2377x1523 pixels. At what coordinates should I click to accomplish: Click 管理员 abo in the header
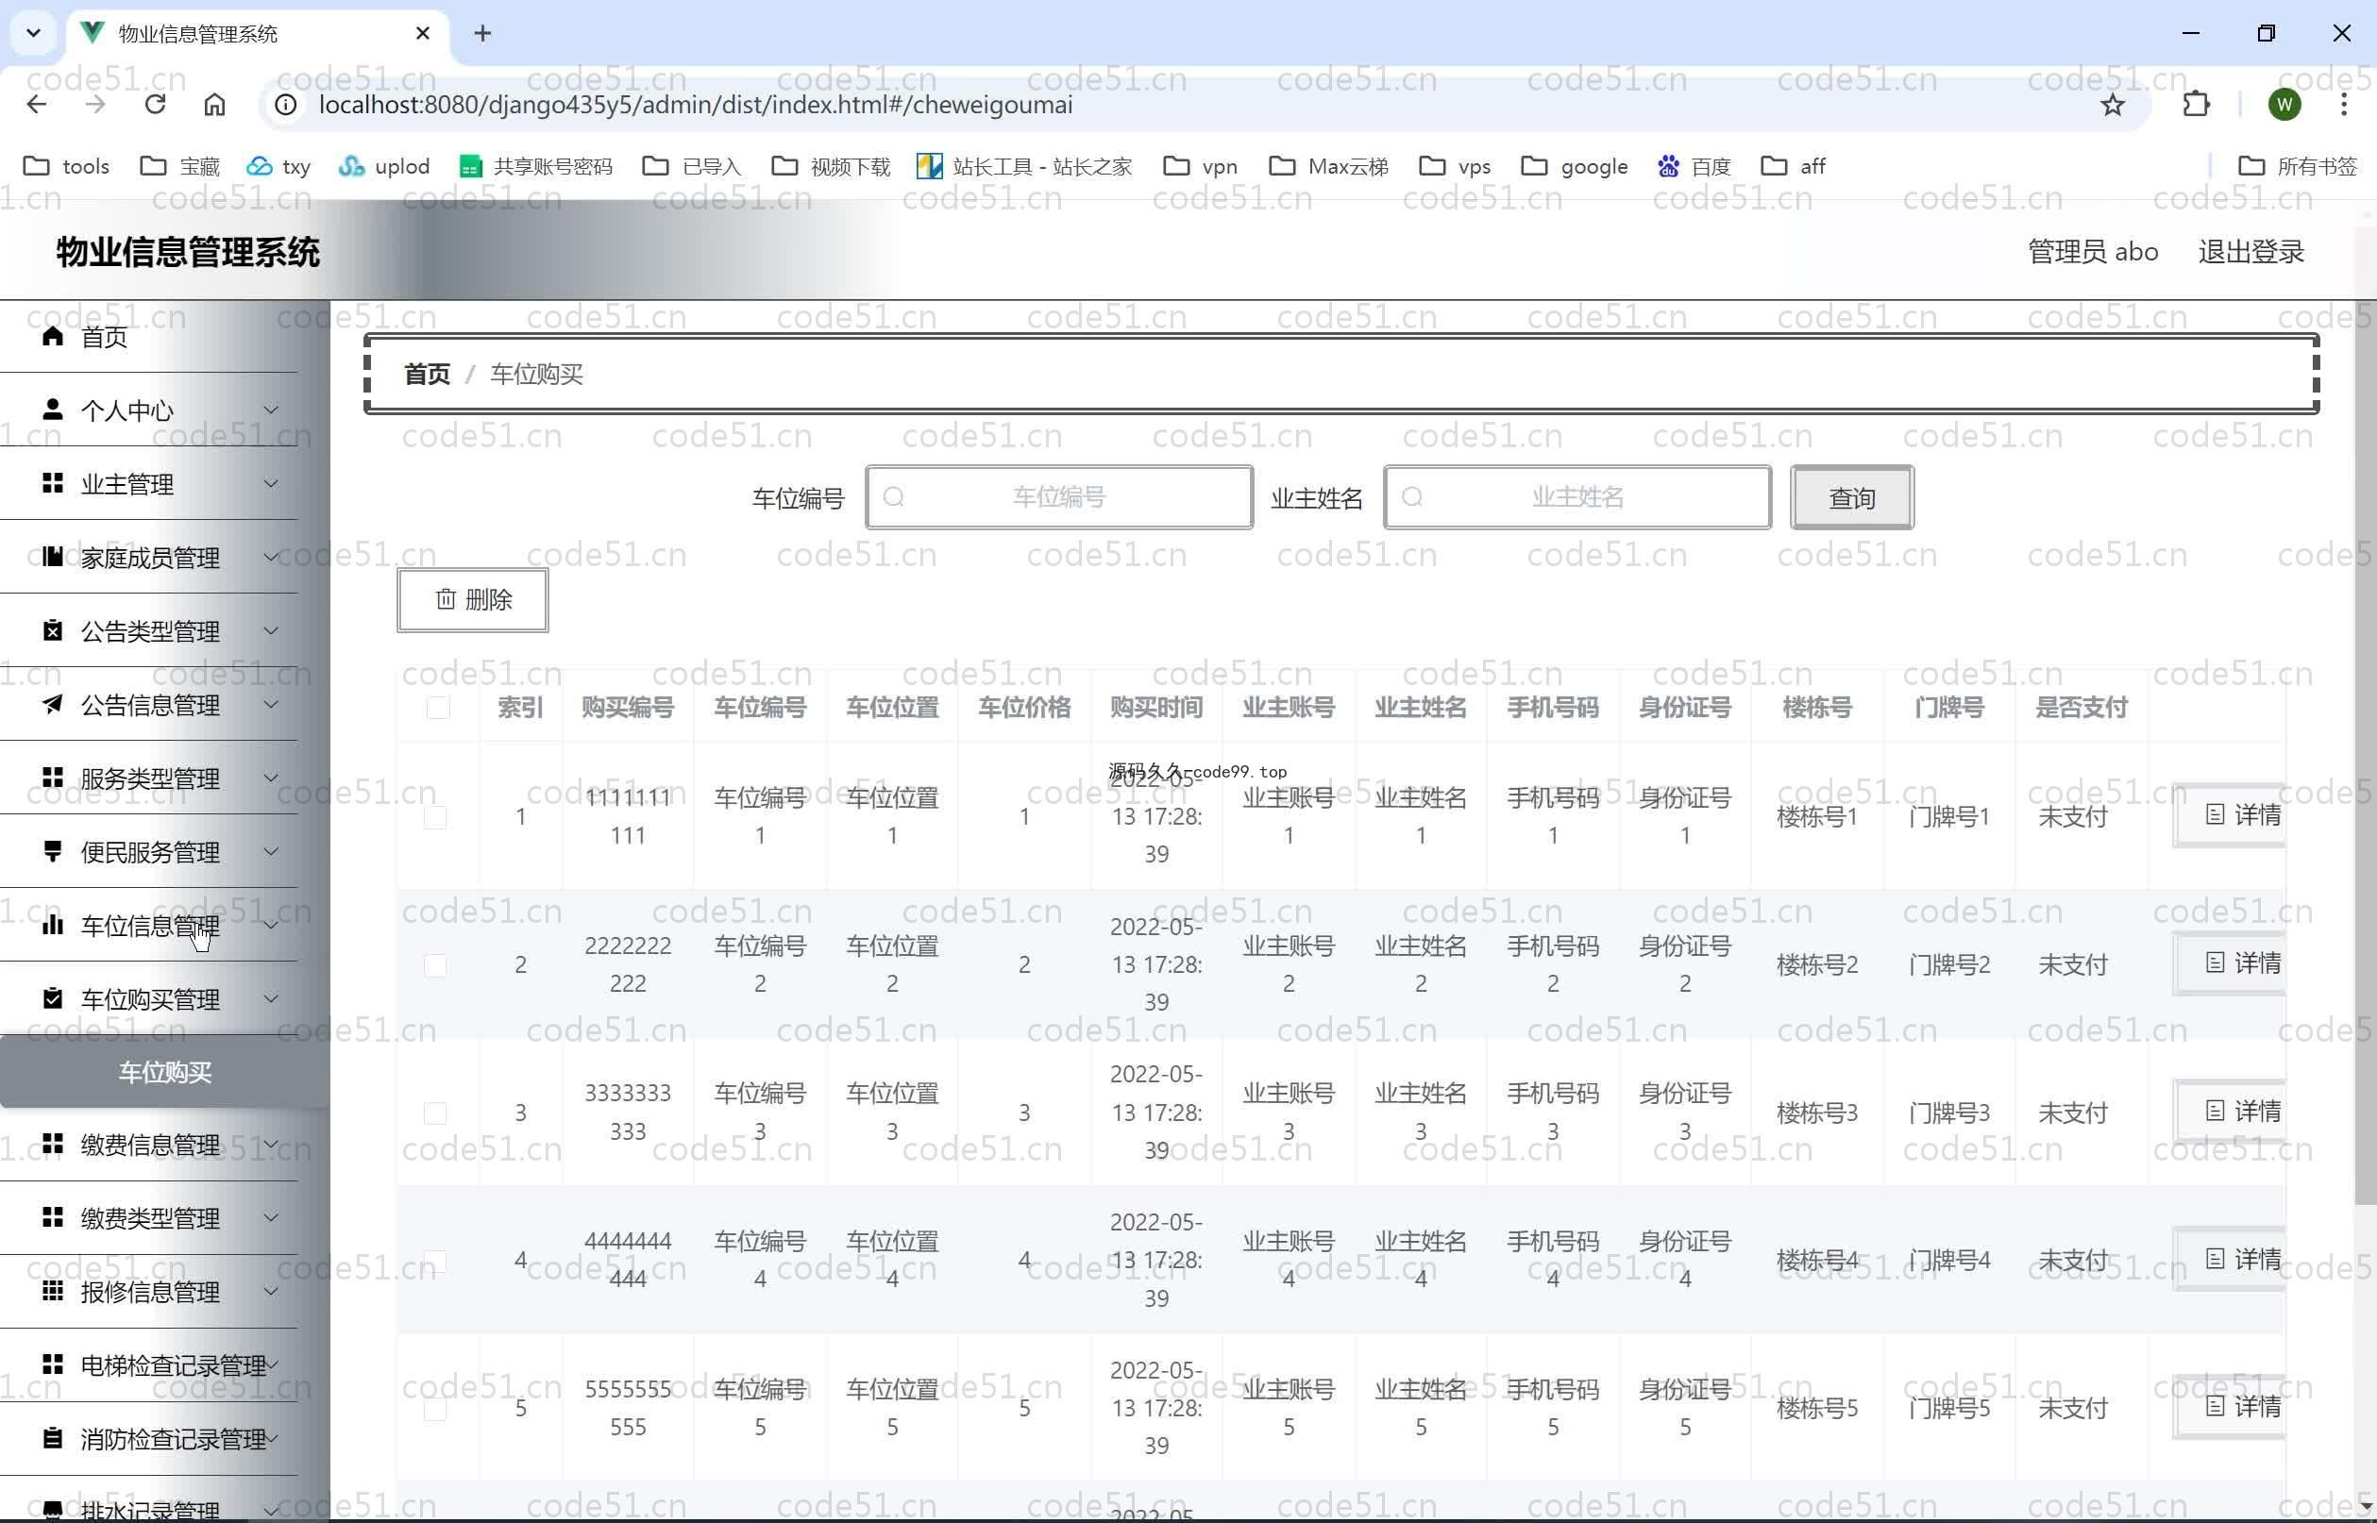coord(2092,251)
